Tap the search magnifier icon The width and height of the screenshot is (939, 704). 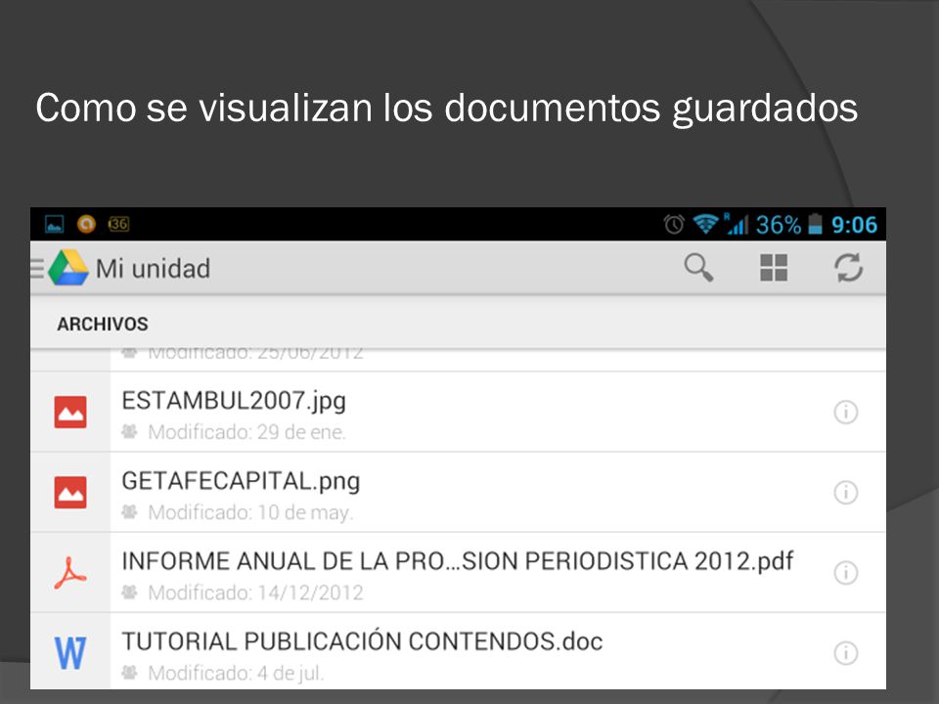[x=698, y=267]
